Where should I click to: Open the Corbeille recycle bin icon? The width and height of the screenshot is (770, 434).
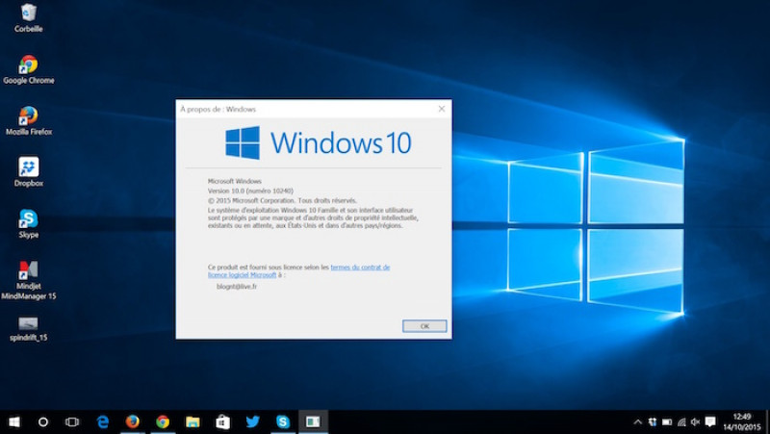(29, 17)
